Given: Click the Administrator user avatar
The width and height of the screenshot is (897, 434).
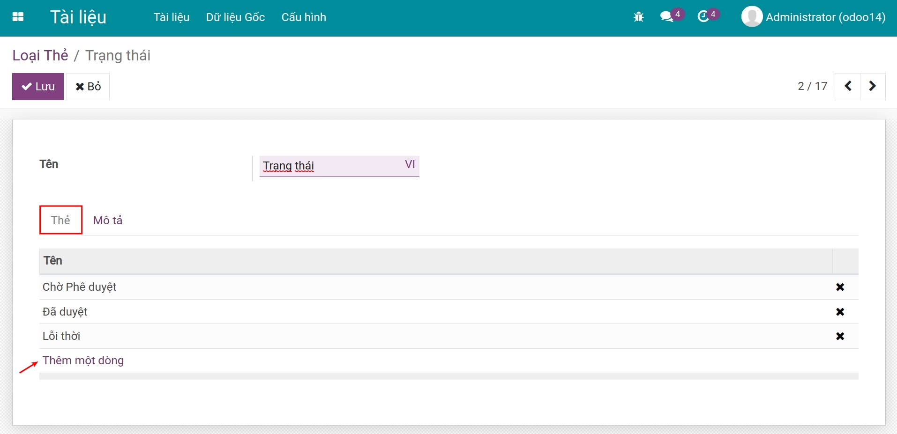Looking at the screenshot, I should point(752,17).
